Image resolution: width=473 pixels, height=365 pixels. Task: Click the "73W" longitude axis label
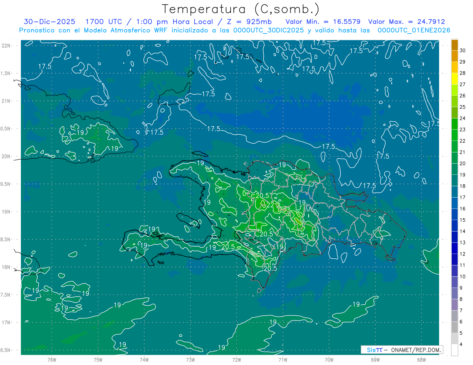[x=190, y=359]
